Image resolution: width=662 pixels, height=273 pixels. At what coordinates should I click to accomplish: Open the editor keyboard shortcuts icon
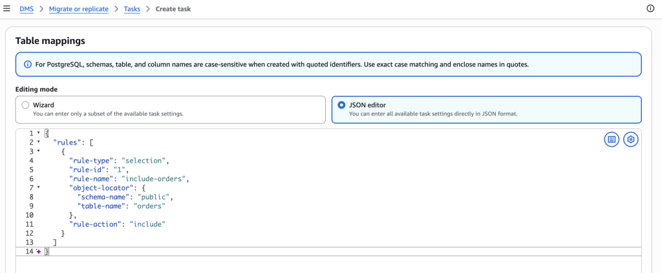(x=612, y=139)
